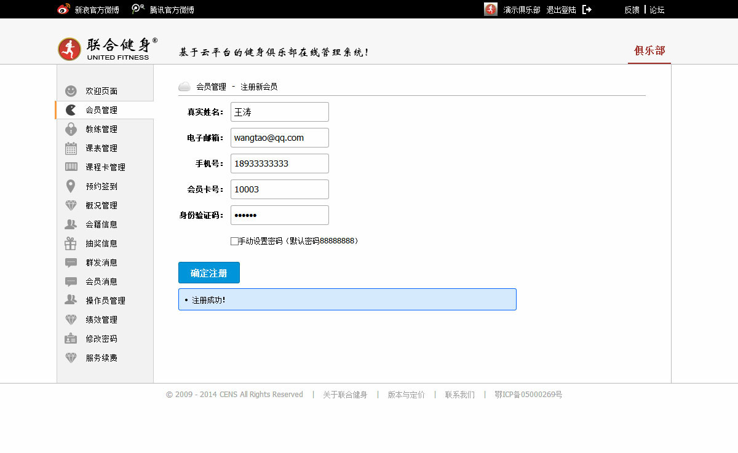738x453 pixels.
Task: Click the 反馈 link in top bar
Action: (x=632, y=10)
